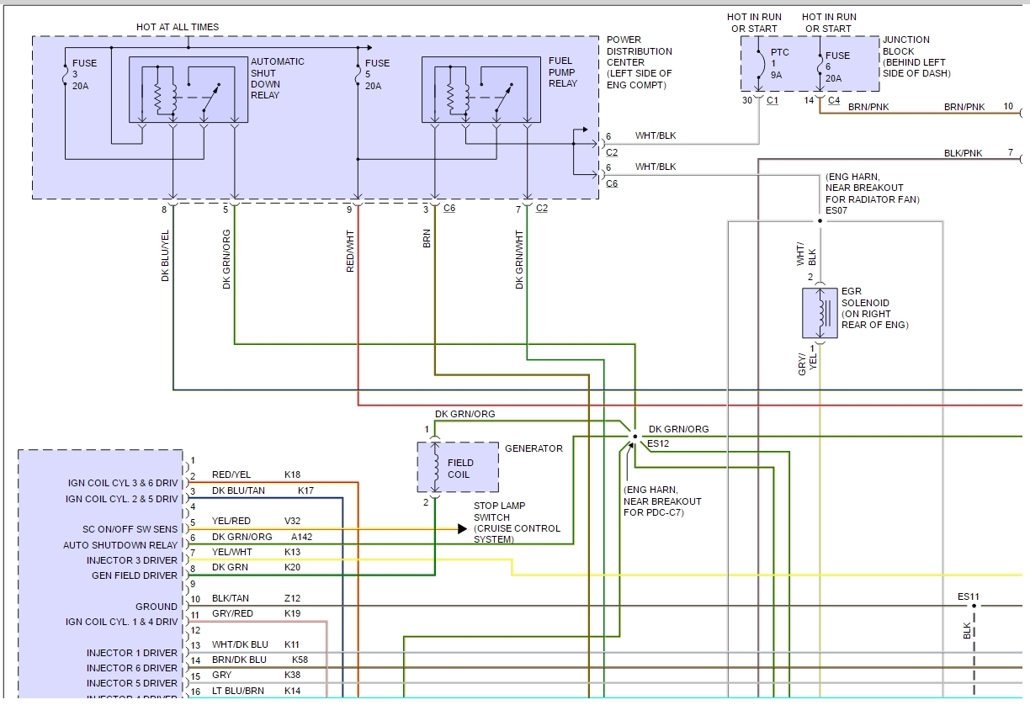
Task: Click the Fuse 3 20A symbol
Action: point(65,74)
